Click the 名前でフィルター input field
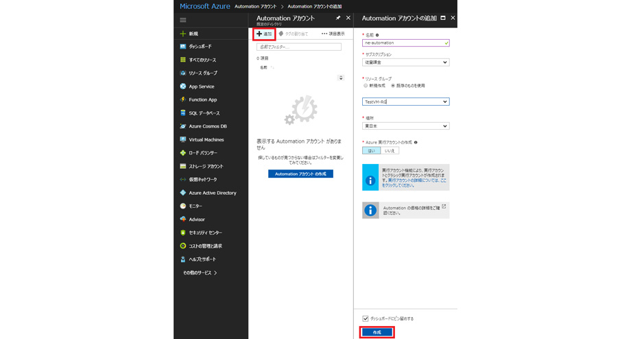This screenshot has height=339, width=631. pos(298,47)
